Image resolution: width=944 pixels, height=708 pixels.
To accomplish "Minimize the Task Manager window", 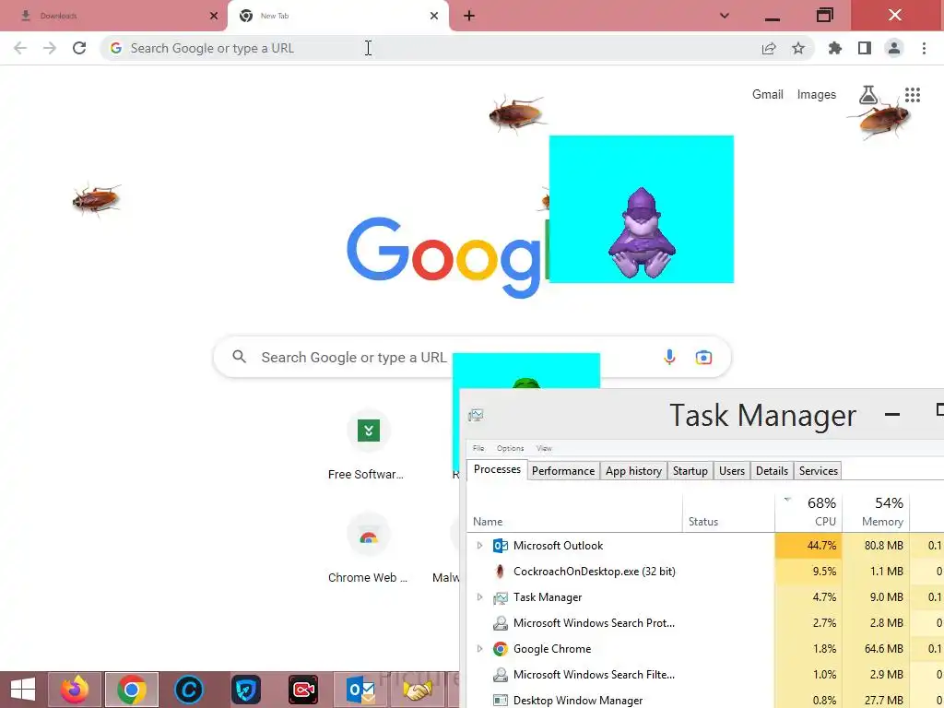I will tap(892, 414).
